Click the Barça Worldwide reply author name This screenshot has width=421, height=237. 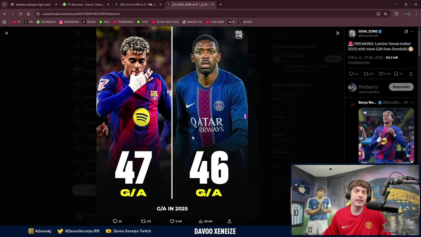367,102
